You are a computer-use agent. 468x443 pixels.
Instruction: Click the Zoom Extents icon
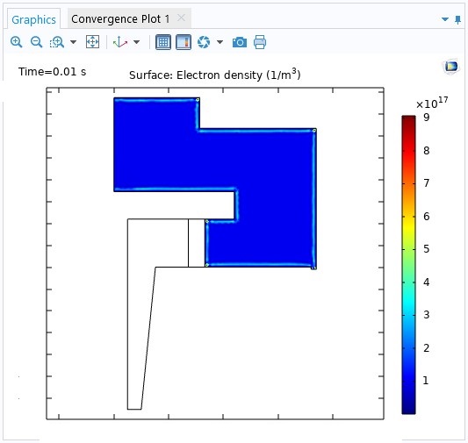pos(92,42)
